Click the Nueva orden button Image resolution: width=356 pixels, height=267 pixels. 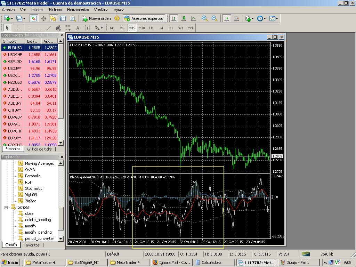97,18
